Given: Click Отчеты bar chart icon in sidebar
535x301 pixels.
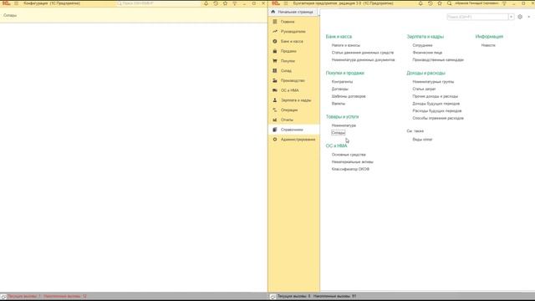Looking at the screenshot, I should 275,120.
